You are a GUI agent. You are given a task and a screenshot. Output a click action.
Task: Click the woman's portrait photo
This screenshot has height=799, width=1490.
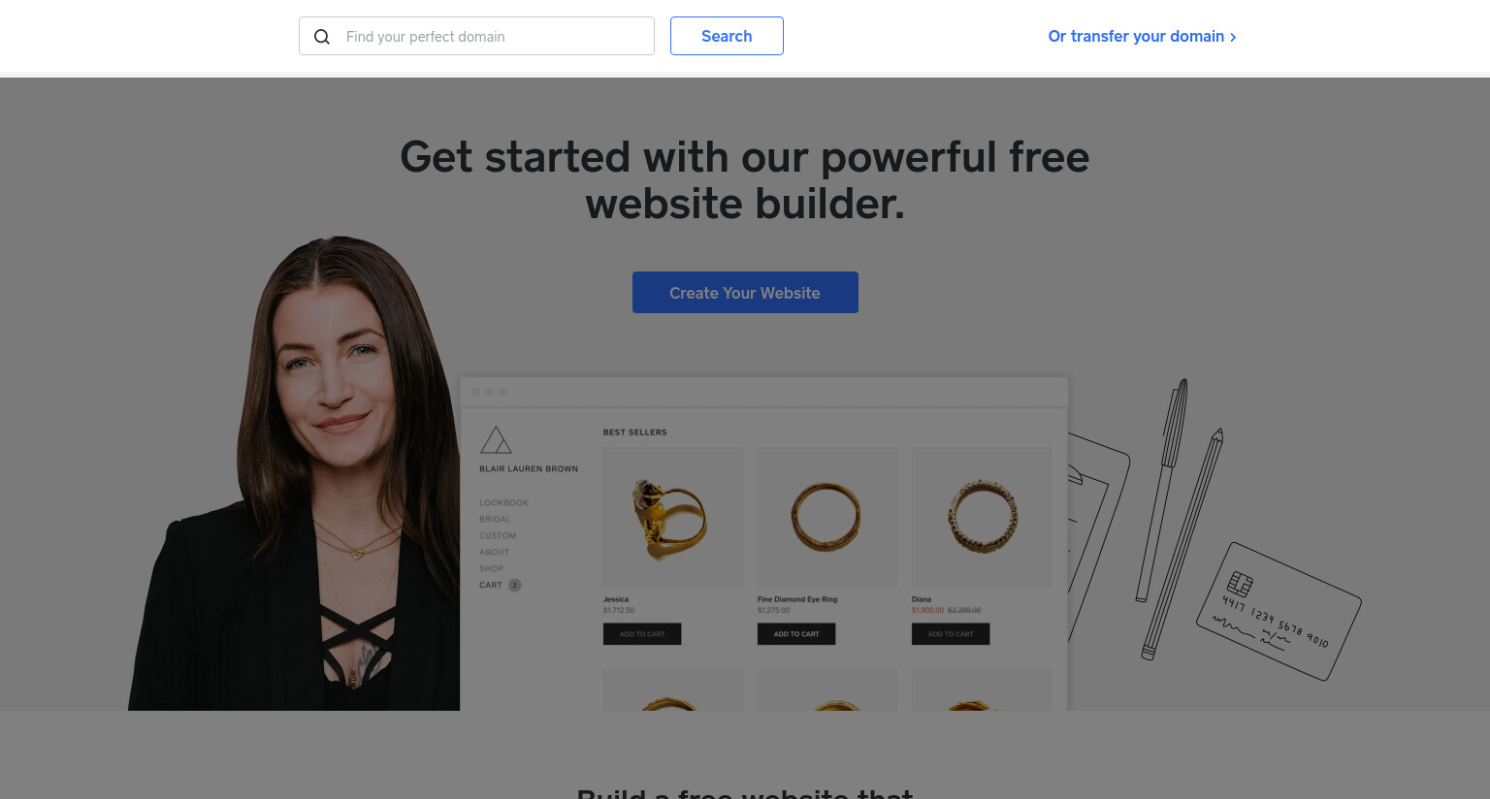point(294,473)
